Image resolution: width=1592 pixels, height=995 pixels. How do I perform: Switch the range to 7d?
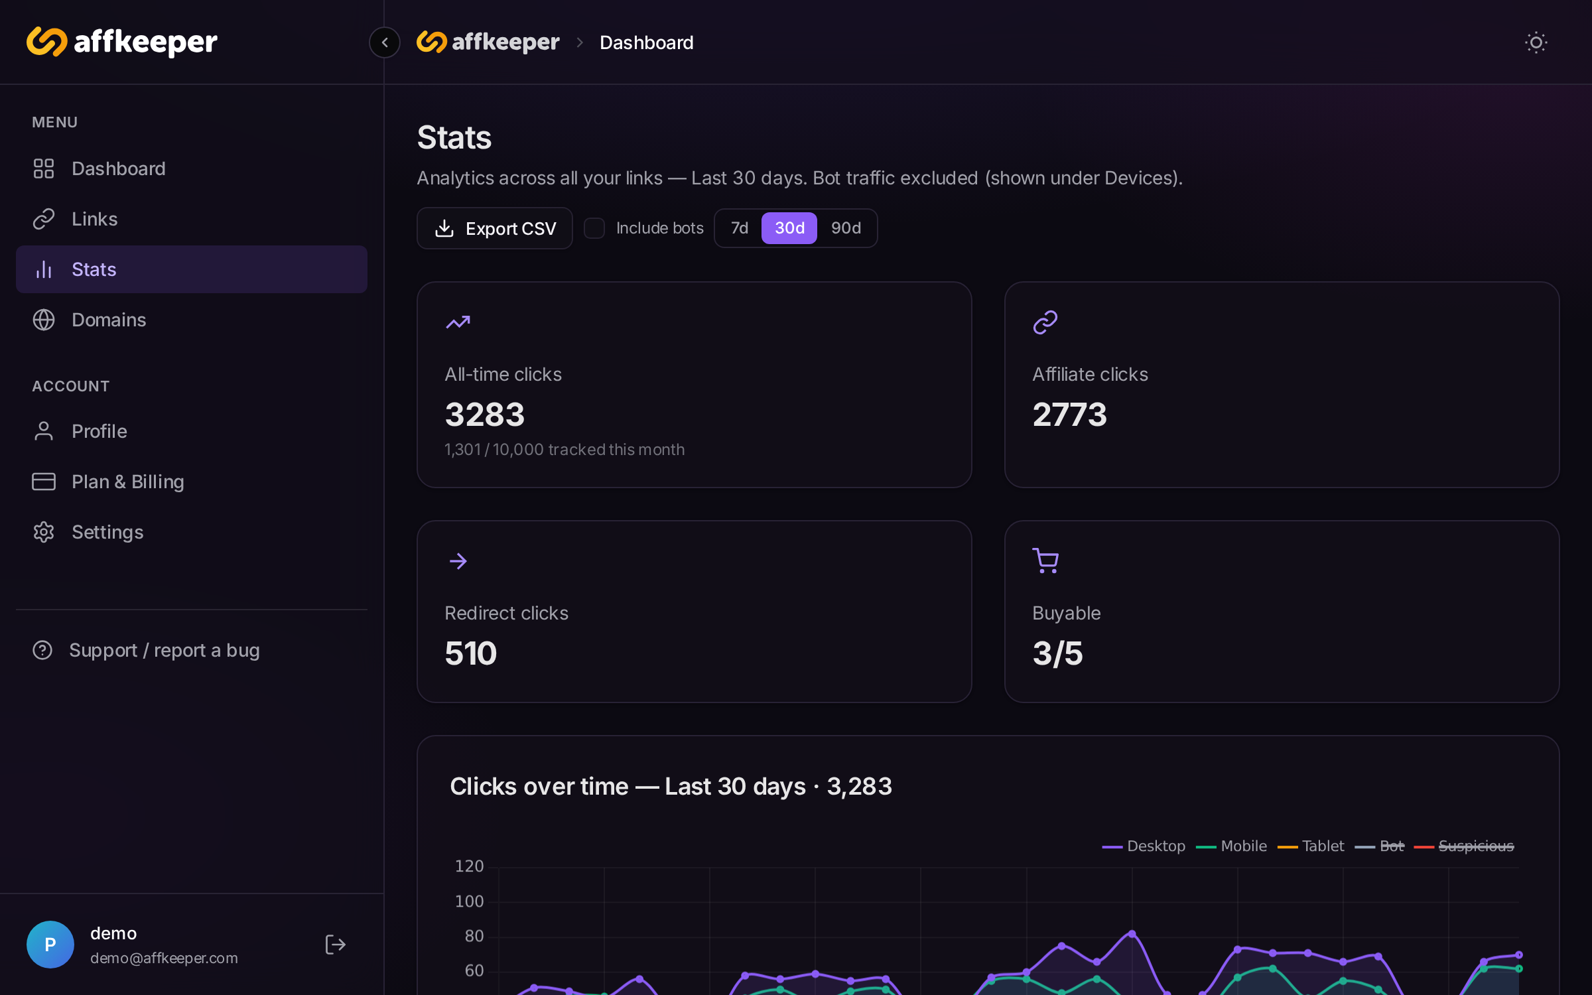(739, 228)
